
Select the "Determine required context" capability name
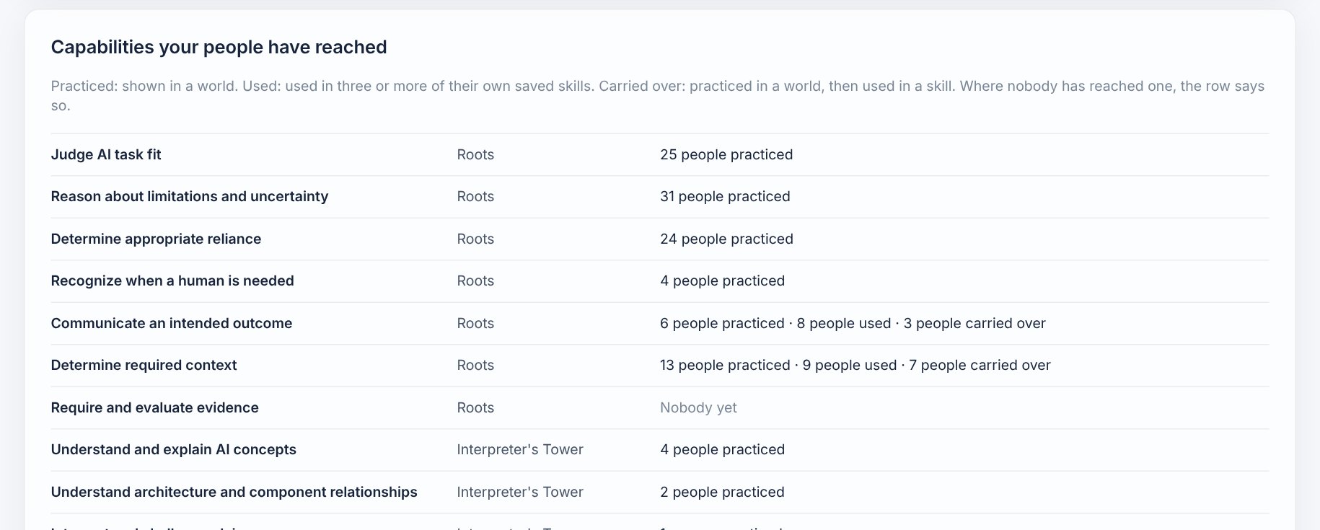coord(144,365)
